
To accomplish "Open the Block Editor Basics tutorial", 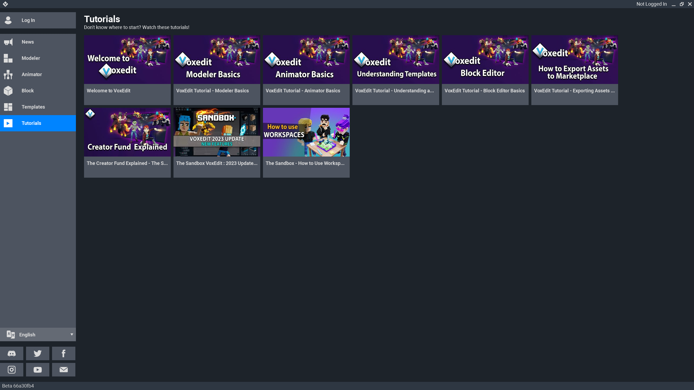I will (x=485, y=60).
